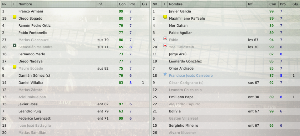Click Mauro Bogado's yellow card icon
Viewport: 300px width, 136px height.
(x=15, y=67)
